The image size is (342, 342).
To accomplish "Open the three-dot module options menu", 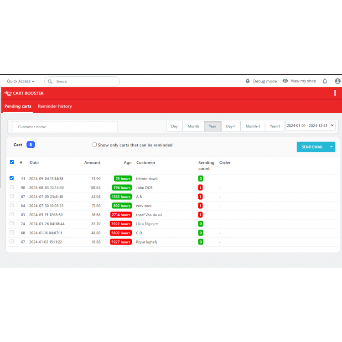I will tap(335, 93).
